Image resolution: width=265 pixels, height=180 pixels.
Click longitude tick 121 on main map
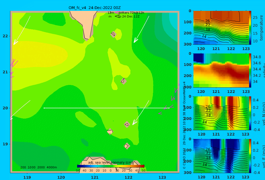pos(95,177)
